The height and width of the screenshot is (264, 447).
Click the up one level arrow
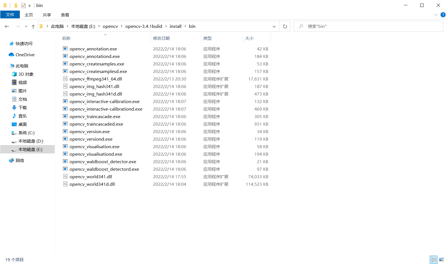point(33,26)
